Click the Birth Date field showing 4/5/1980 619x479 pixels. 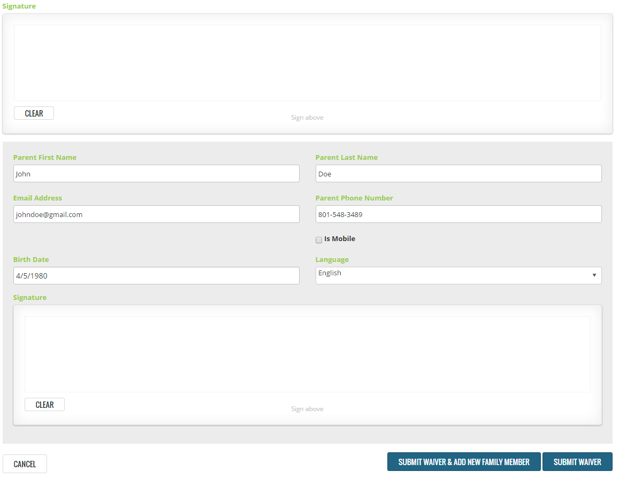point(156,276)
